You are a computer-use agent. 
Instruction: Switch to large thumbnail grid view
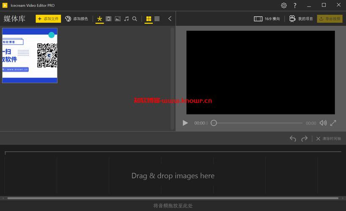(149, 19)
